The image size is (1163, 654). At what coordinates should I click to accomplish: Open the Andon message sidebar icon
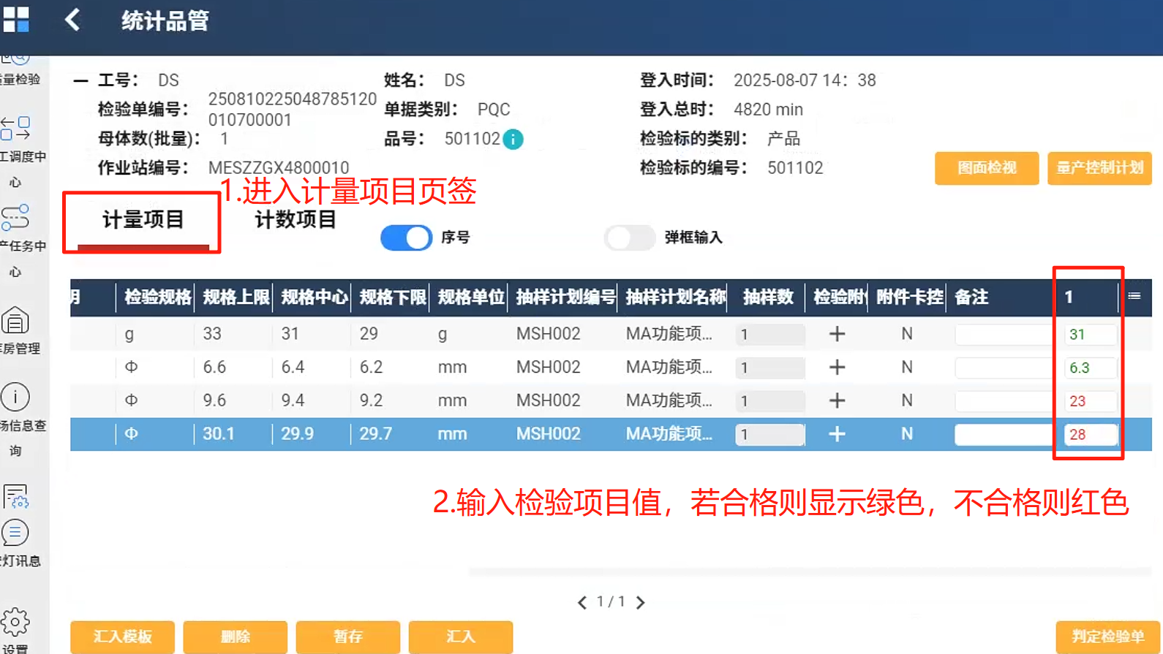pos(15,533)
